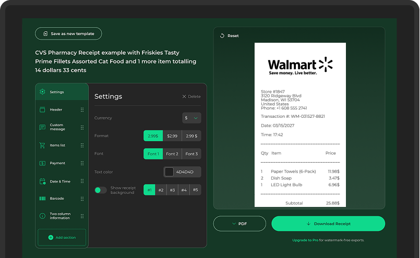Click the Two column information icon
420x258 pixels.
pos(42,216)
